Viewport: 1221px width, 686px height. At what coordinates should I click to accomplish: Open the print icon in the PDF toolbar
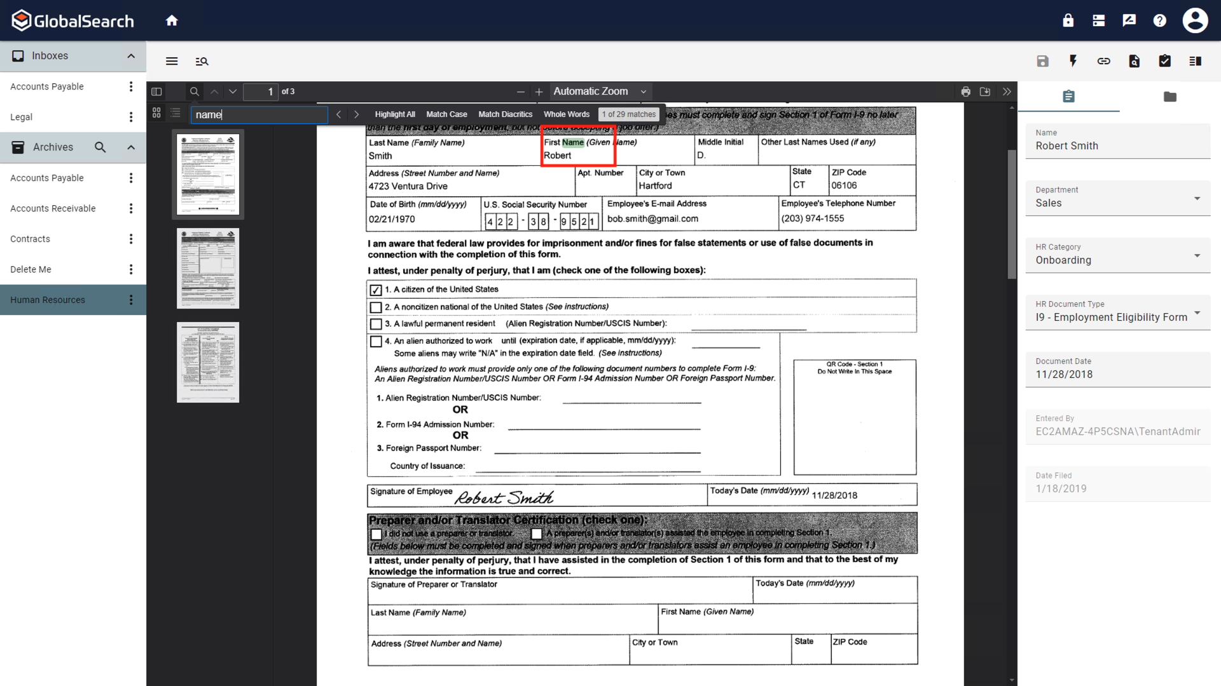point(966,91)
